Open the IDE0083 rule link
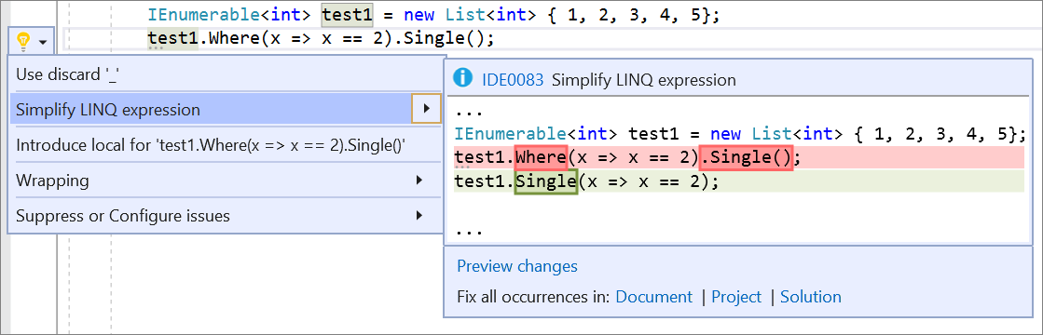The image size is (1043, 335). [x=513, y=80]
